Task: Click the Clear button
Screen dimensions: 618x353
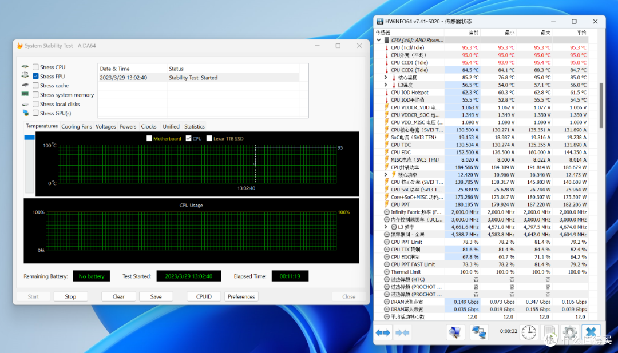Action: (118, 296)
